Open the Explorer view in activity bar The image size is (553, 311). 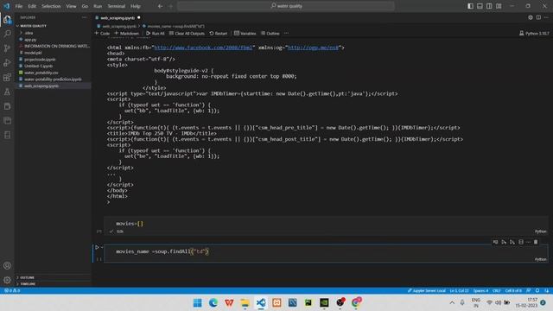[x=7, y=19]
